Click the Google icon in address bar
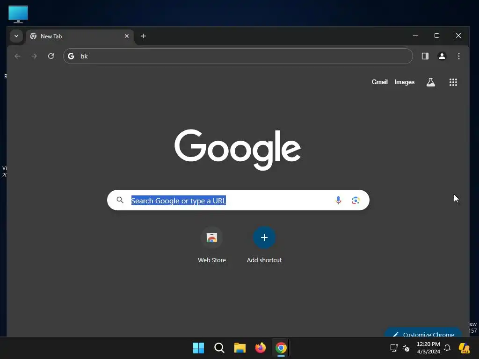The image size is (479, 359). pos(71,56)
